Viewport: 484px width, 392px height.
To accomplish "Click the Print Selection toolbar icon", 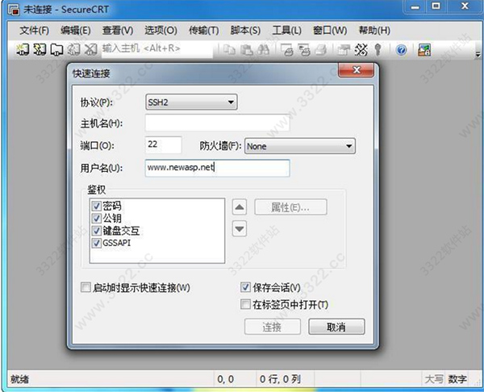I will [x=304, y=50].
